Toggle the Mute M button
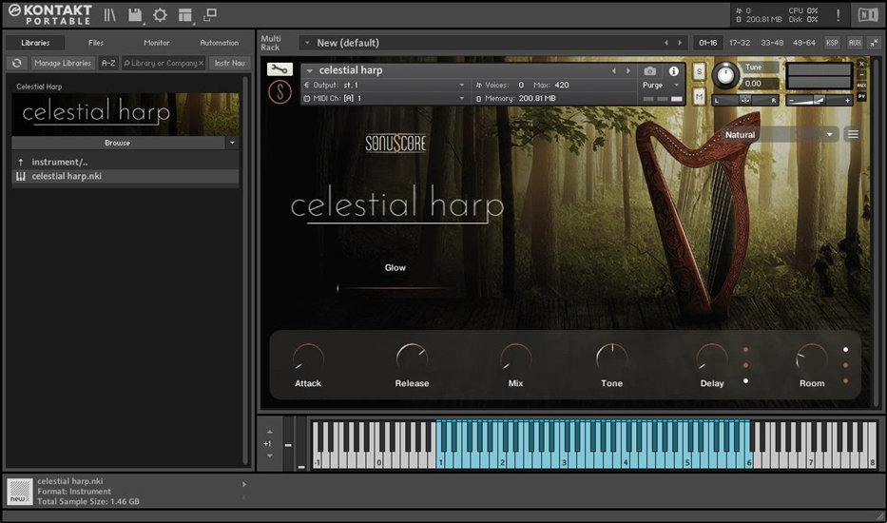Screen dimensions: 887x523 700,97
